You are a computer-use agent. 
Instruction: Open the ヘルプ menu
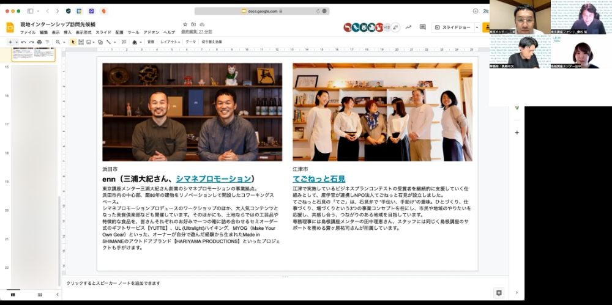[169, 32]
